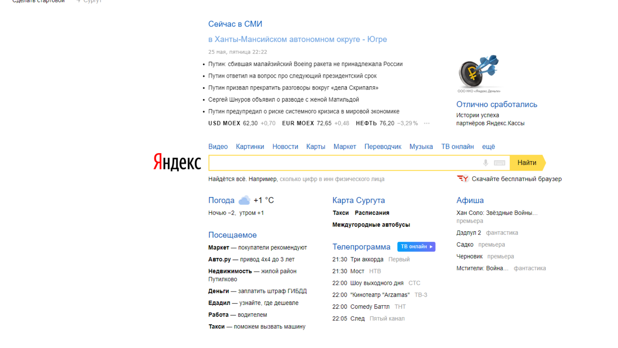Click the Ночью −2, утром +1 forecast

[x=236, y=213]
